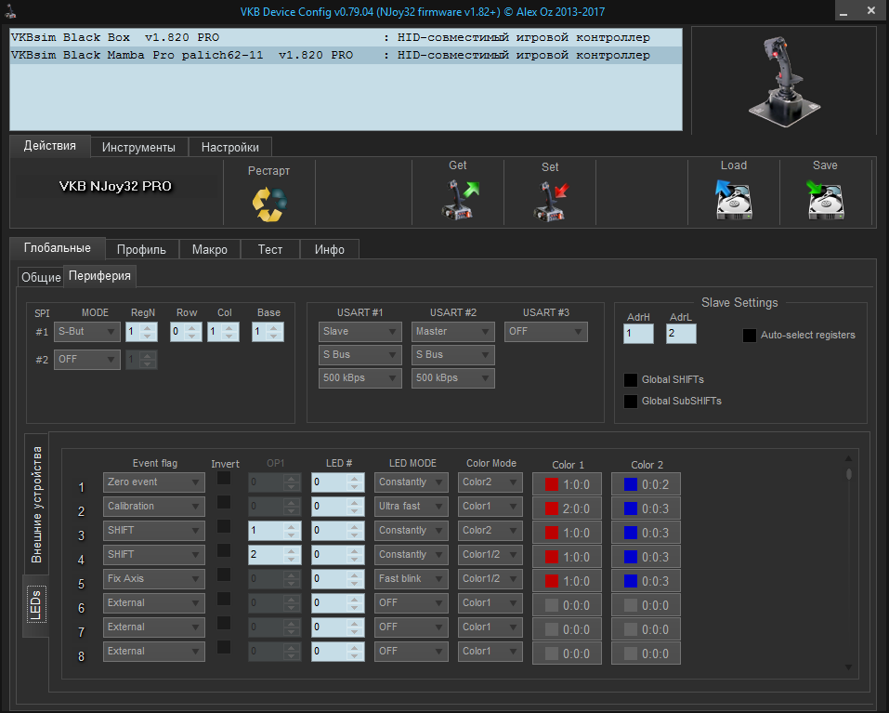889x713 pixels.
Task: Switch to the Общие sub-tab
Action: pos(41,277)
